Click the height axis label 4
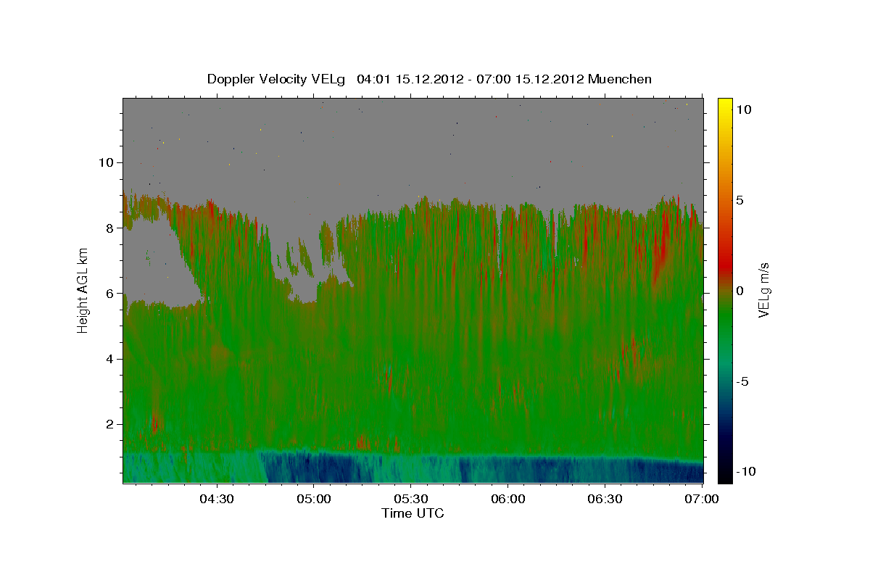 click(x=111, y=359)
